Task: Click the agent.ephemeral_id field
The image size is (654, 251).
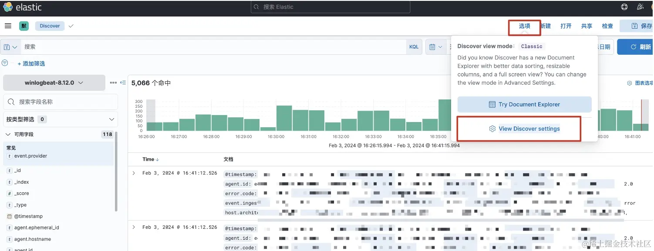Action: pos(37,228)
